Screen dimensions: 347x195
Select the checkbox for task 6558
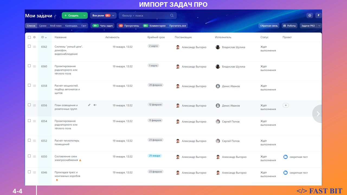tap(29, 85)
